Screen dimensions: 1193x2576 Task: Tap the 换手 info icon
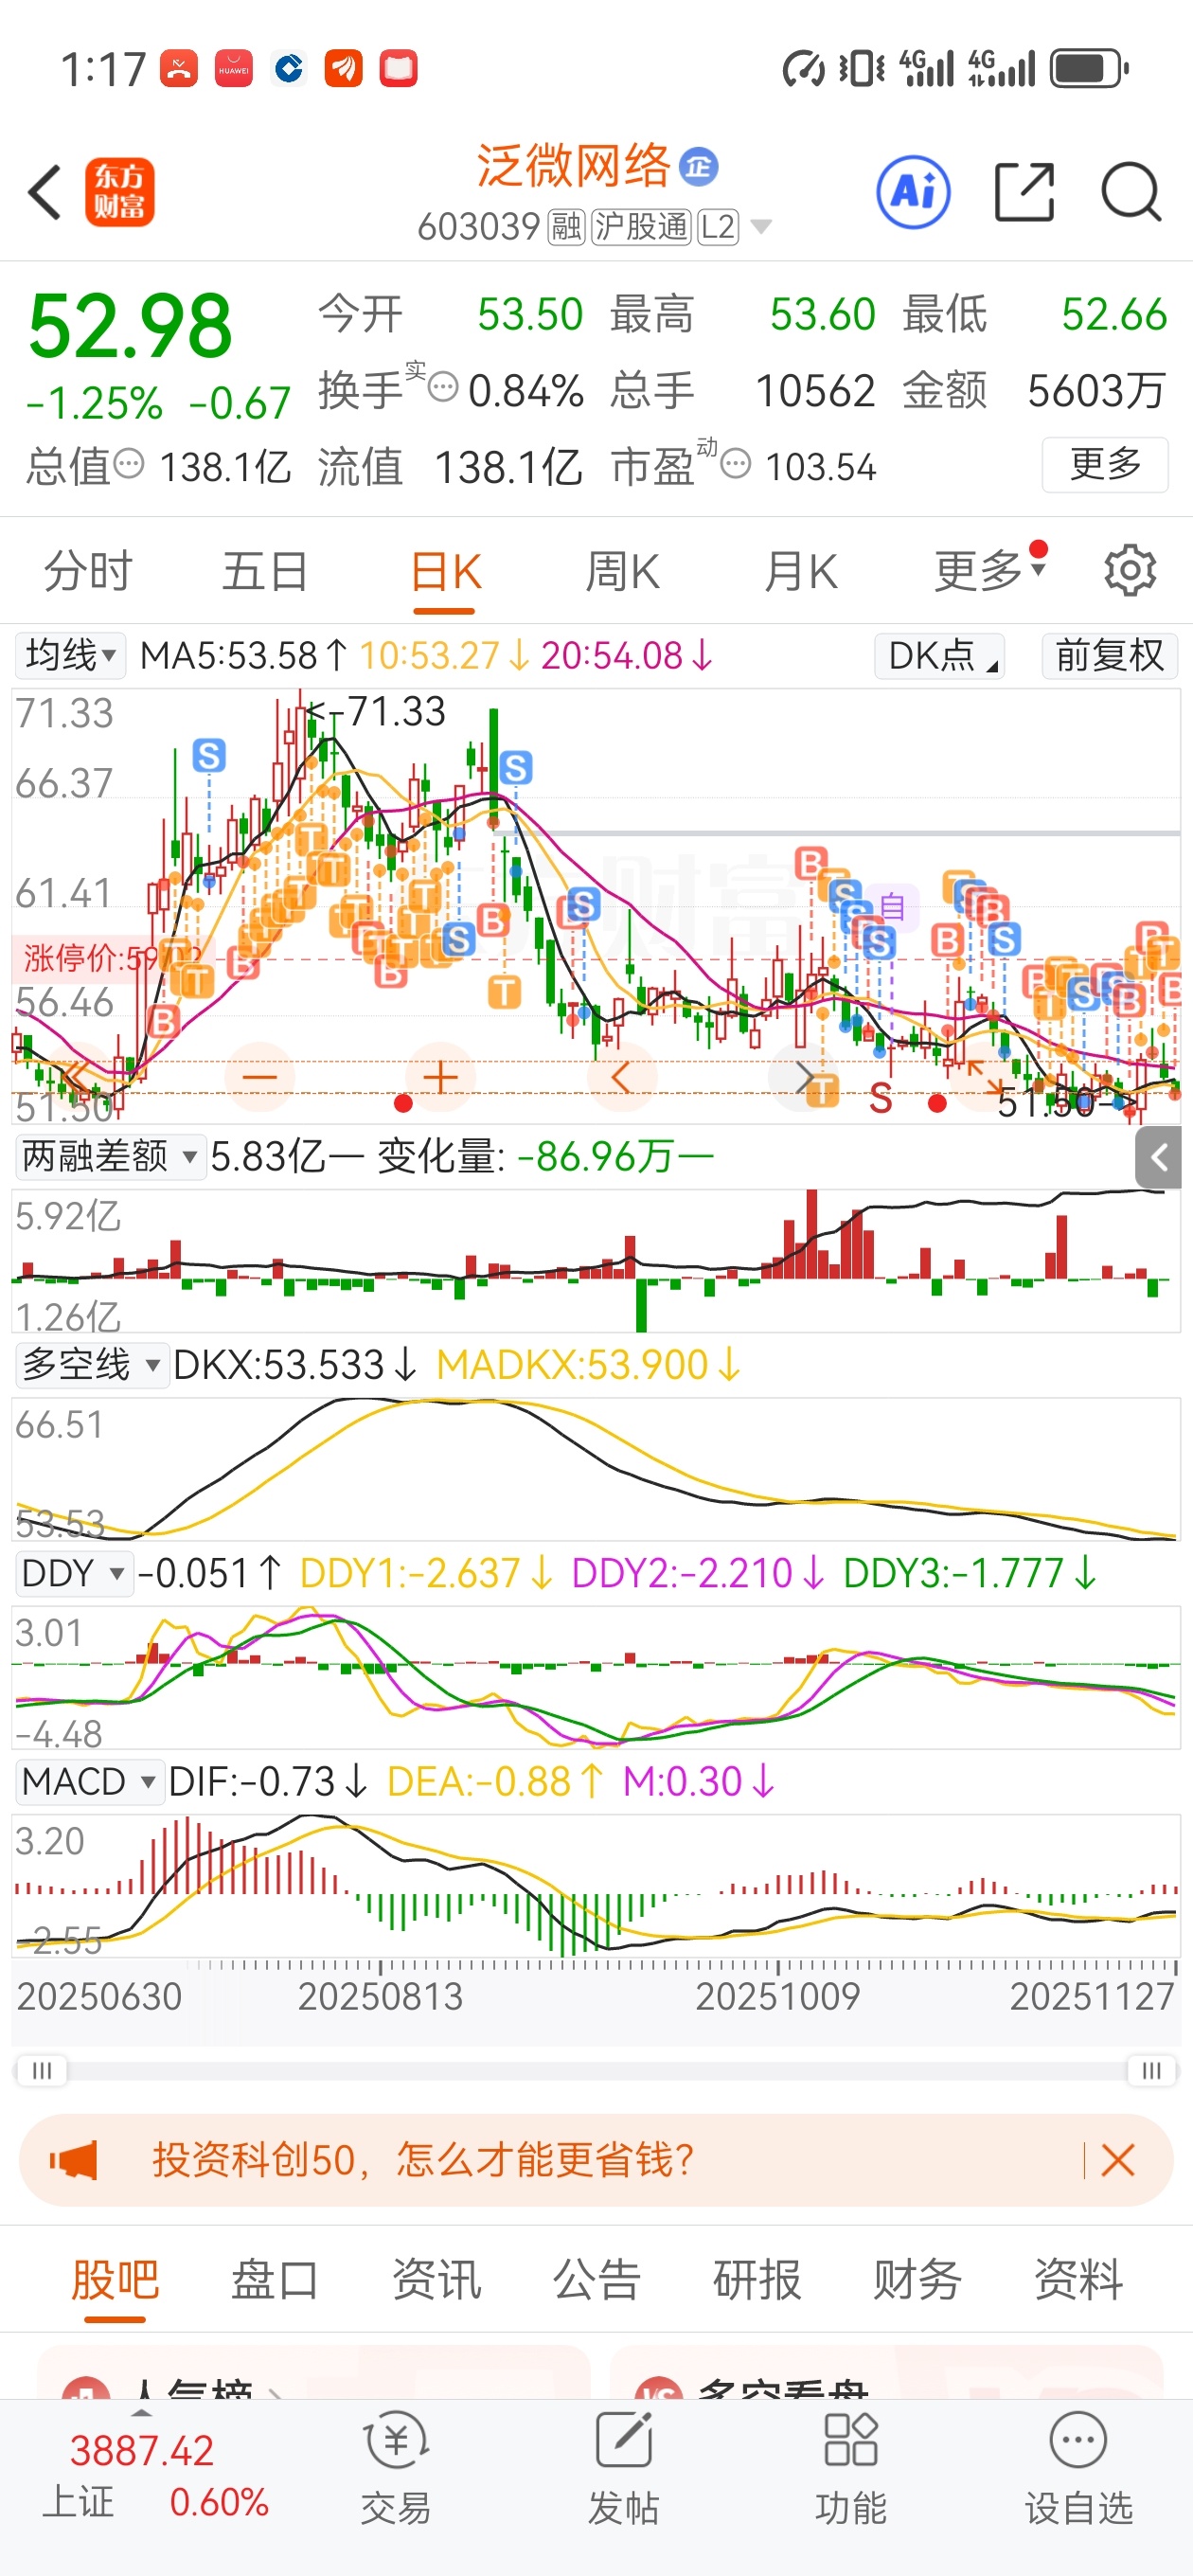[443, 385]
